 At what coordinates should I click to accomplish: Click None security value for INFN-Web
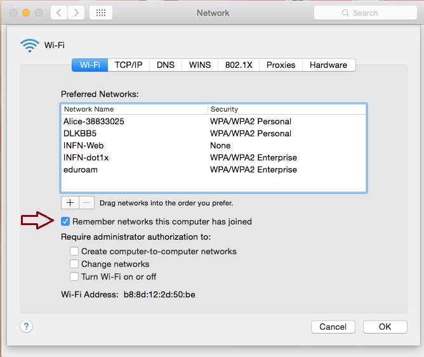tap(220, 146)
